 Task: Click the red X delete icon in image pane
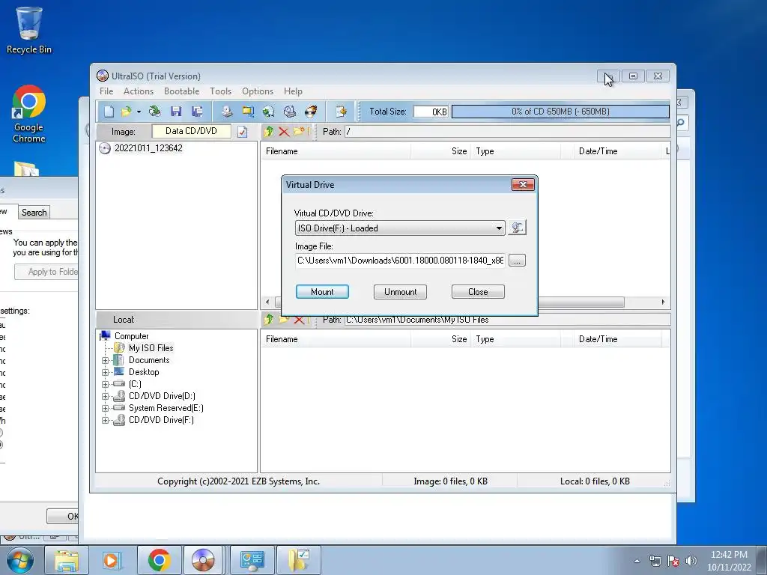[x=284, y=131]
